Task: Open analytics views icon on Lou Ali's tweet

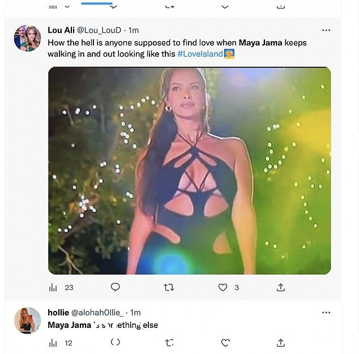Action: [x=53, y=287]
